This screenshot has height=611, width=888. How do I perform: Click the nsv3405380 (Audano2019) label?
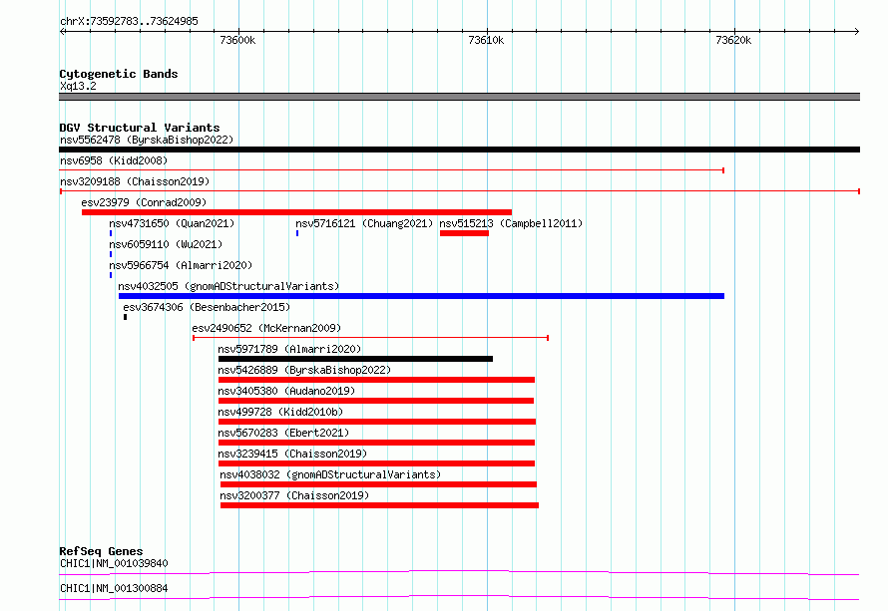(x=286, y=391)
